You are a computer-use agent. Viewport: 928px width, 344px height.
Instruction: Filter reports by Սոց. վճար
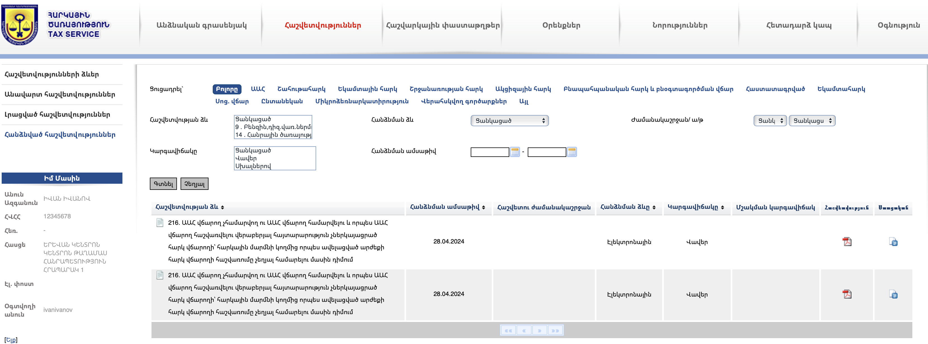232,101
